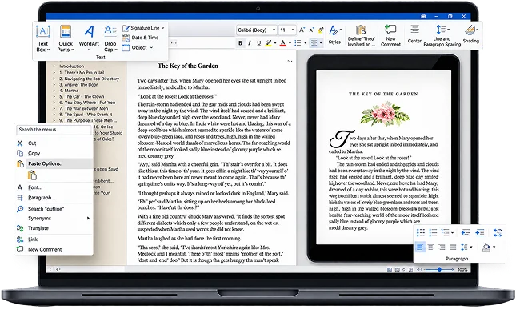Click the New Comment speech-bubble icon in the ribbon

point(390,30)
